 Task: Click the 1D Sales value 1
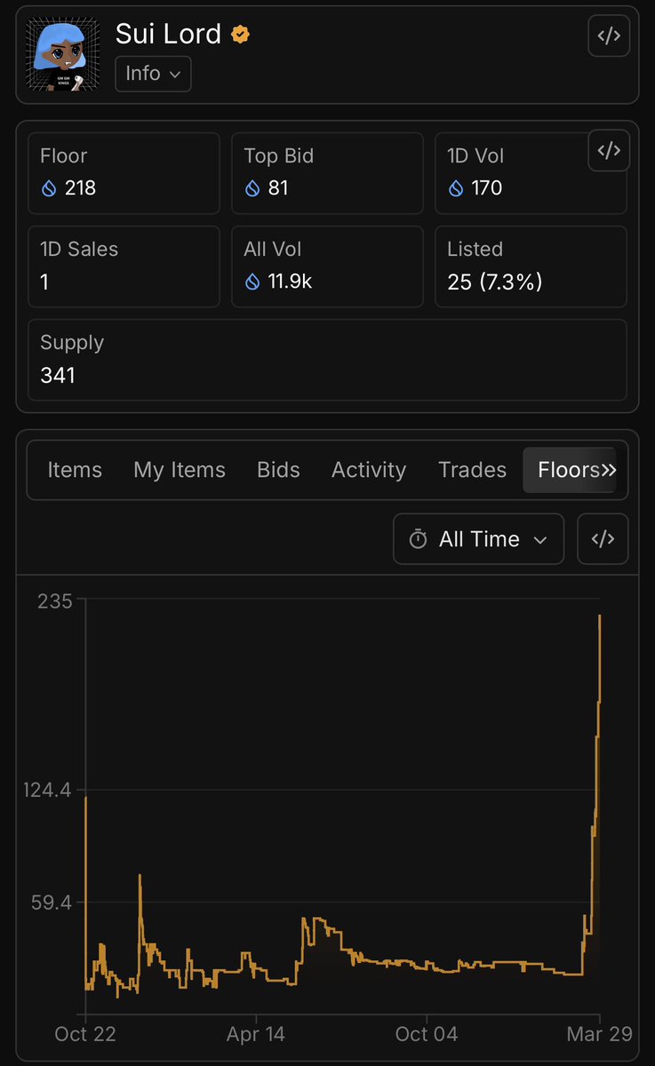(45, 282)
